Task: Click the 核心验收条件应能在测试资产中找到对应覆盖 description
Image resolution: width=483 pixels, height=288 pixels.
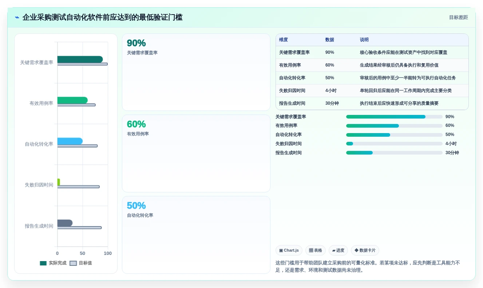Action: tap(404, 52)
